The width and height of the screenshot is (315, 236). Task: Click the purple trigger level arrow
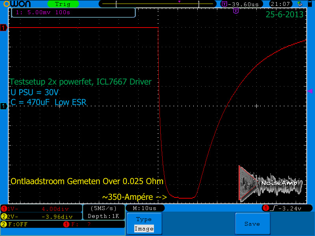pyautogui.click(x=310, y=91)
